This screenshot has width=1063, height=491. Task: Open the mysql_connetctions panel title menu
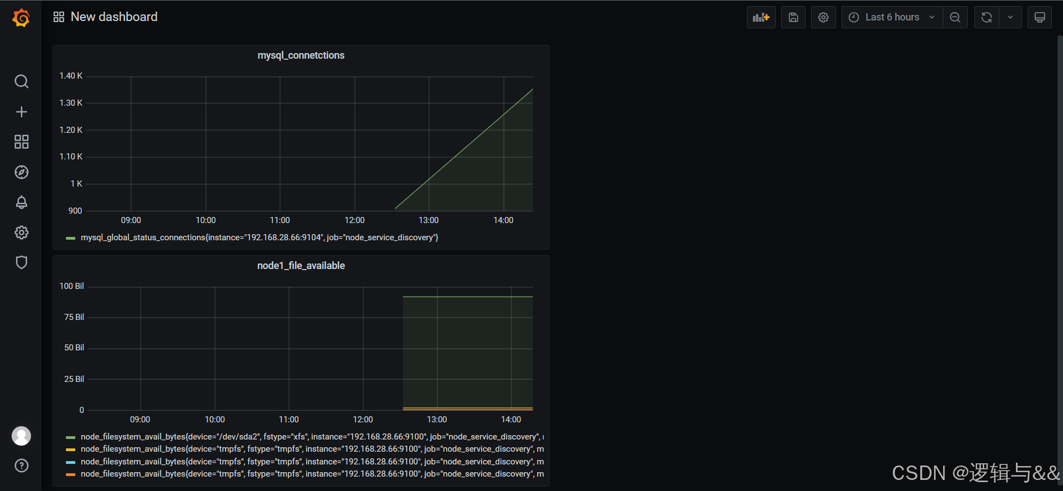[x=301, y=55]
